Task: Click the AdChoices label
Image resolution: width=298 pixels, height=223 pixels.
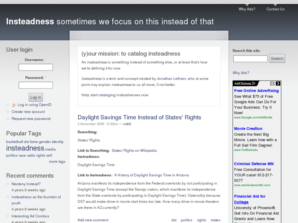Action: tap(243, 83)
